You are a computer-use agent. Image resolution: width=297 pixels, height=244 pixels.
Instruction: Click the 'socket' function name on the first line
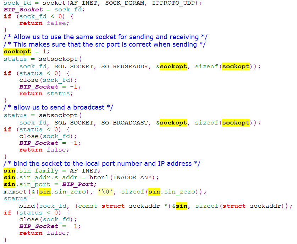point(54,3)
